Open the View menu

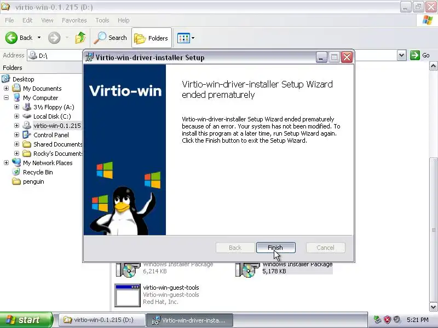[x=47, y=20]
